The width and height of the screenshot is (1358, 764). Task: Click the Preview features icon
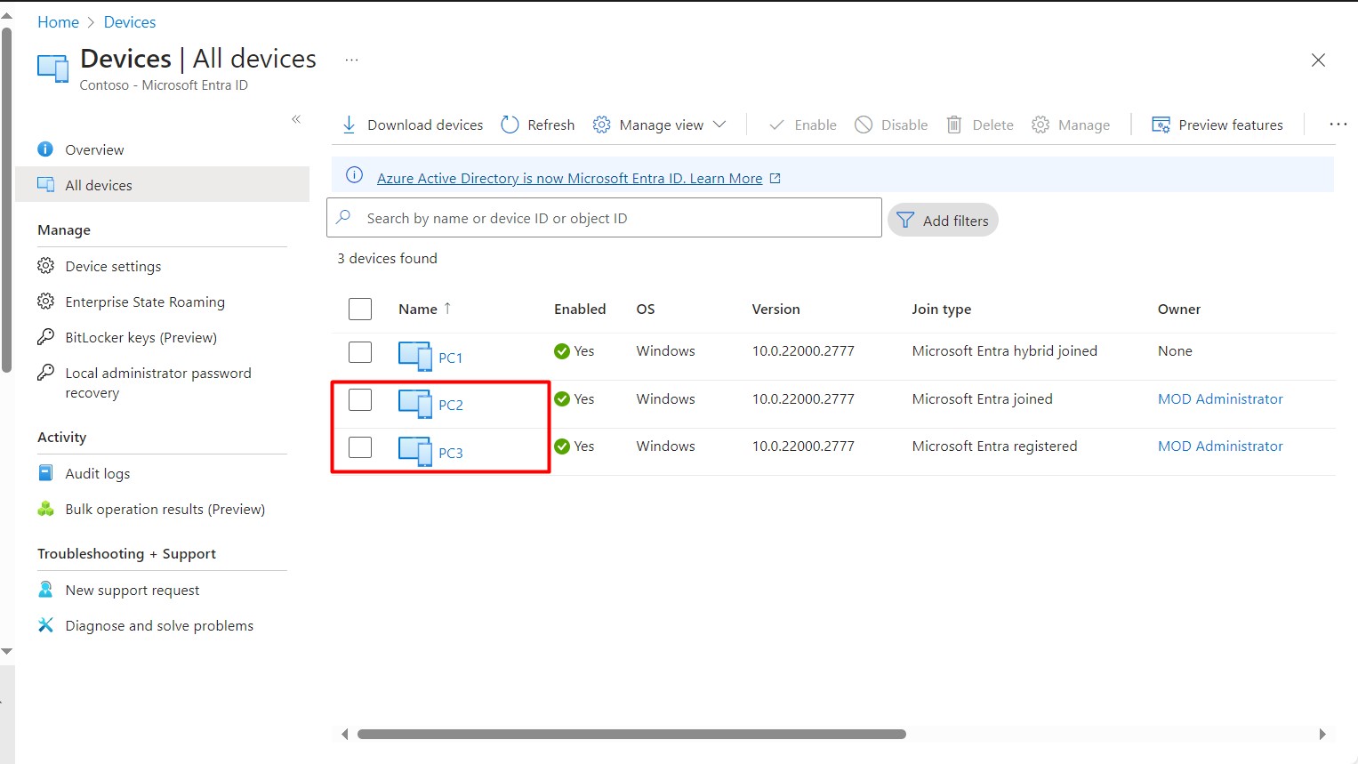[1161, 125]
